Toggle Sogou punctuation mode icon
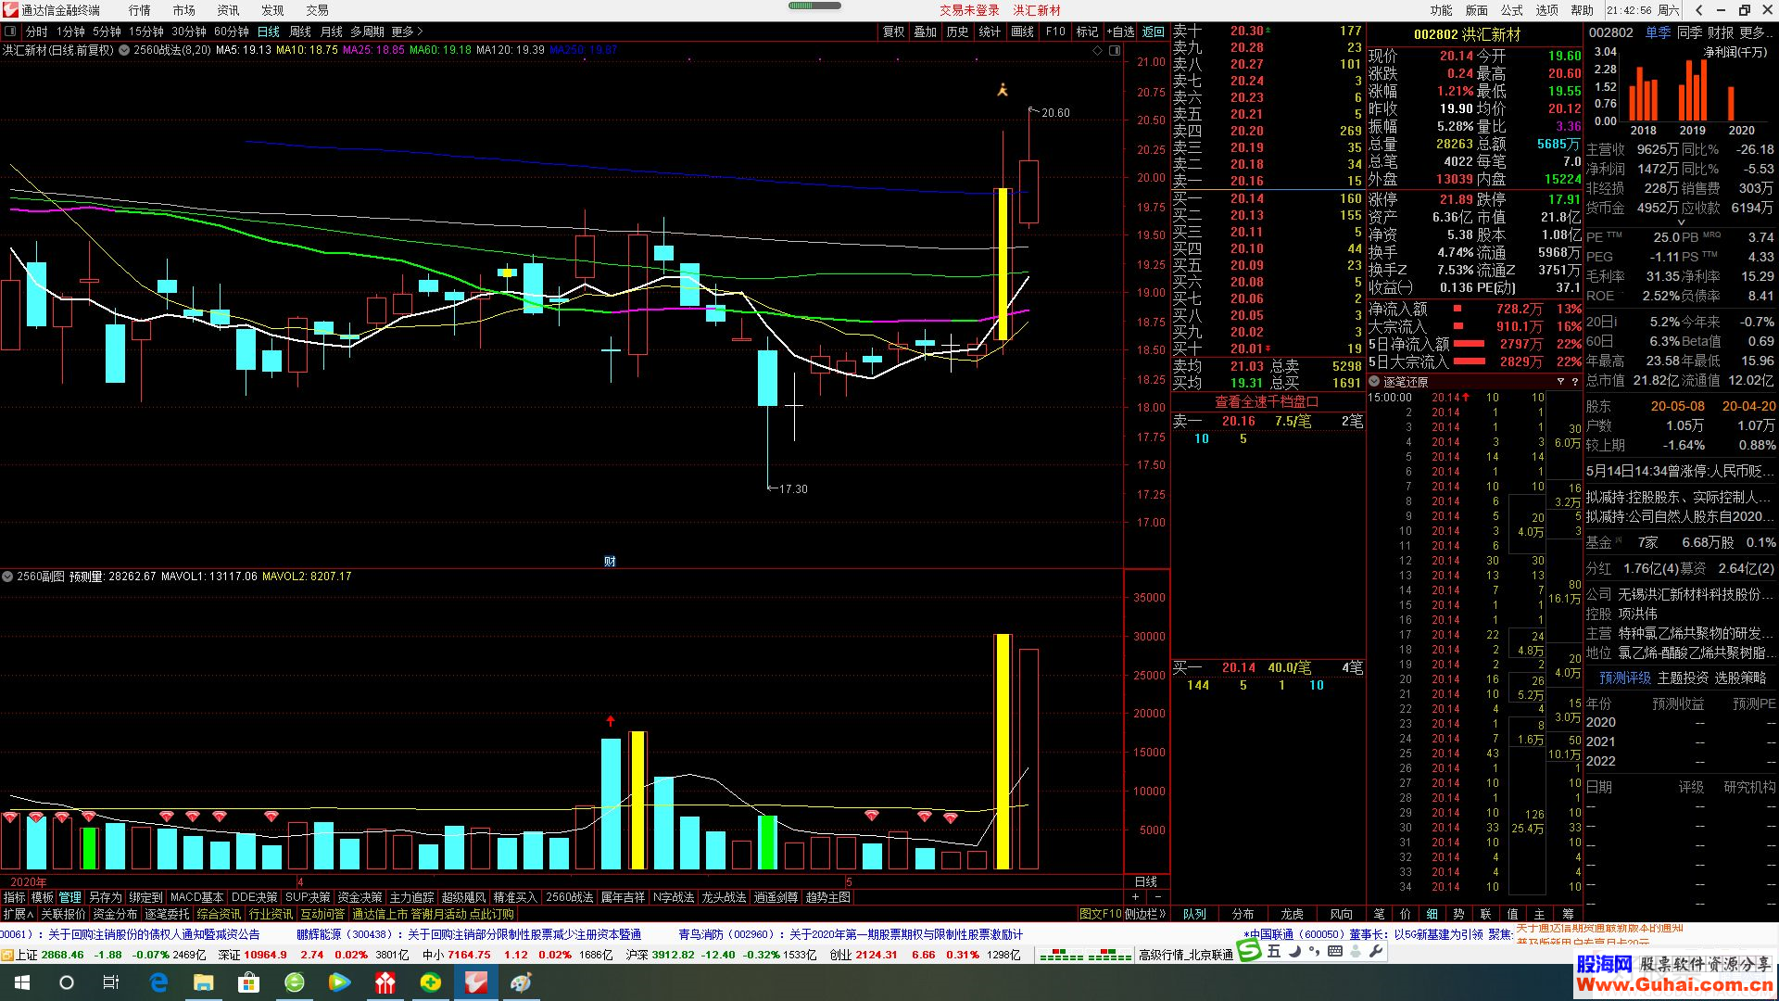 [1315, 951]
